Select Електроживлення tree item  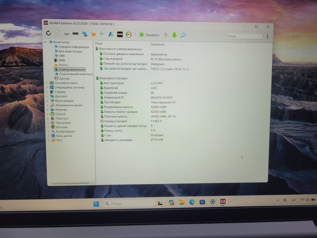[70, 69]
